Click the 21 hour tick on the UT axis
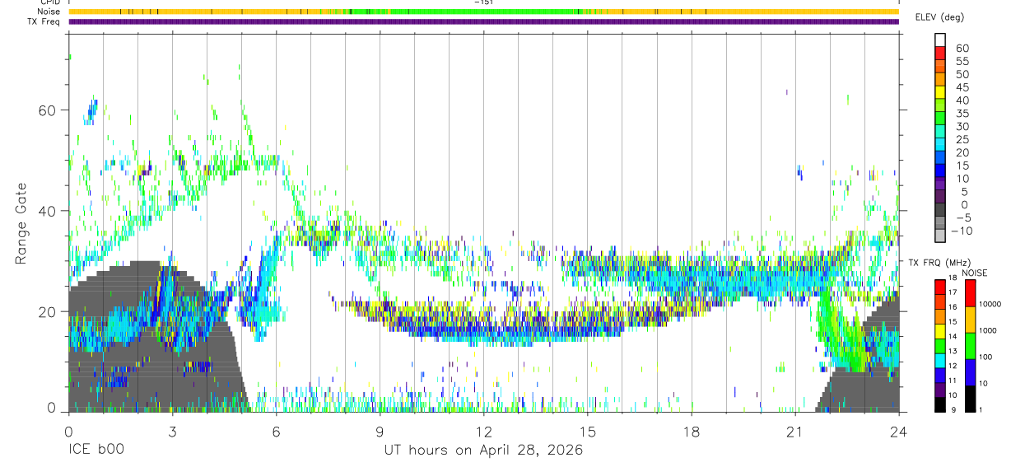The image size is (1011, 467). tap(795, 432)
